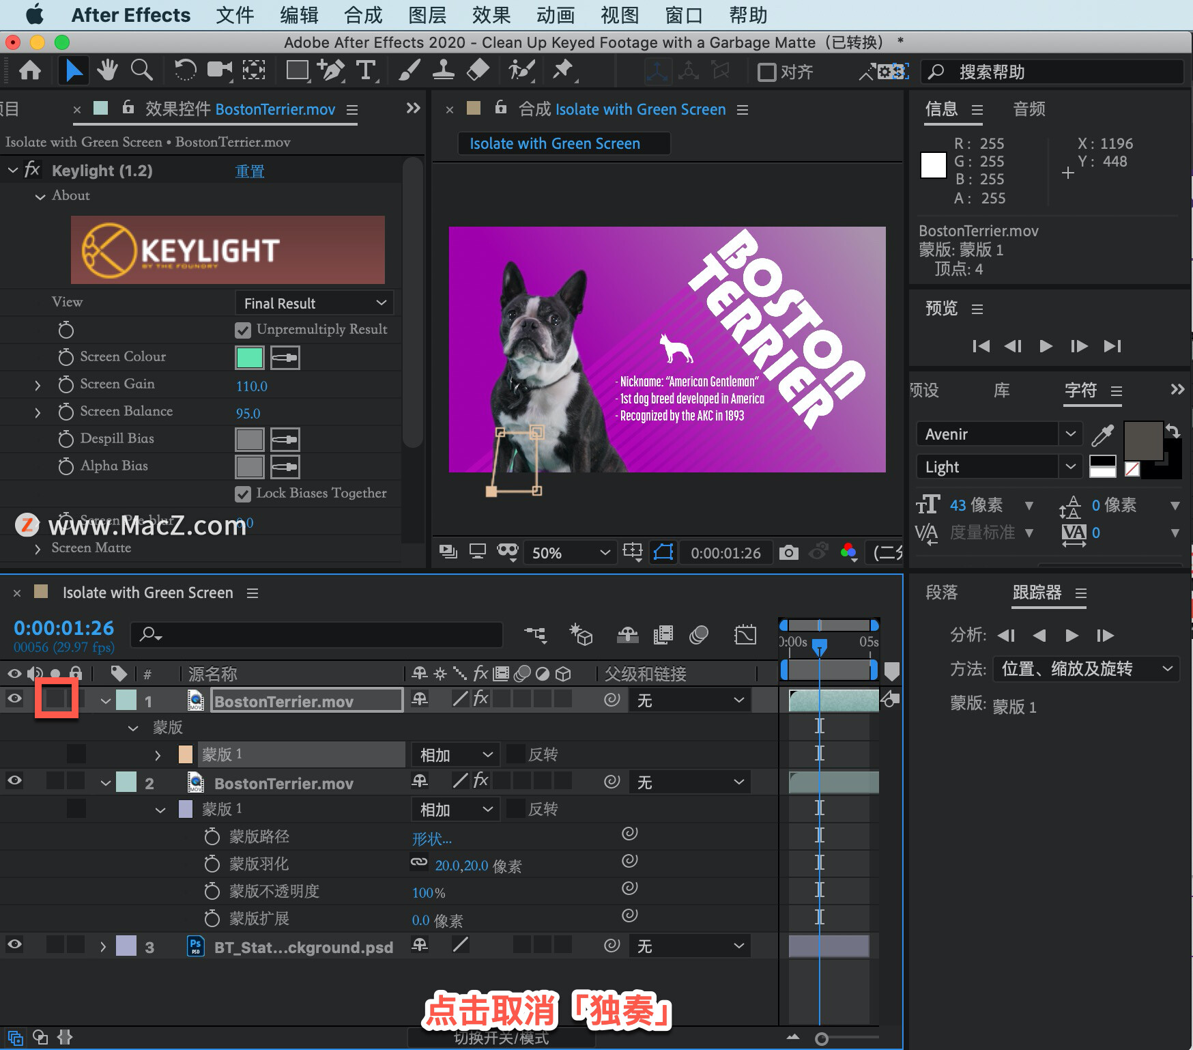Screen dimensions: 1193x1050
Task: Hide layer 1 BostonTerrier.mov eye
Action: [14, 698]
